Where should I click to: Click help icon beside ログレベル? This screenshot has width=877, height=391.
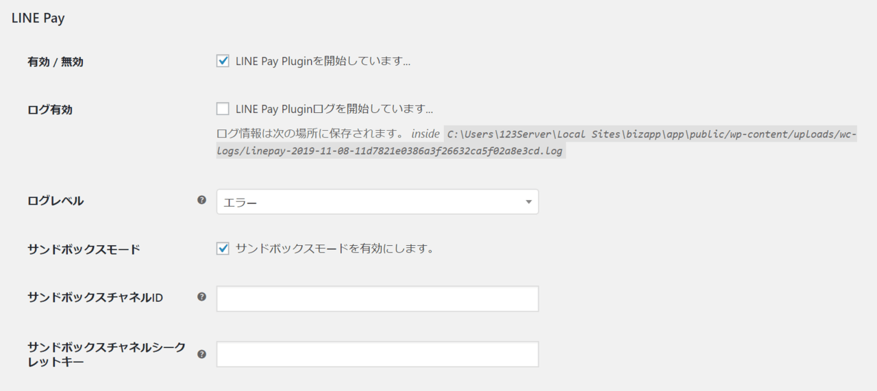pyautogui.click(x=201, y=200)
